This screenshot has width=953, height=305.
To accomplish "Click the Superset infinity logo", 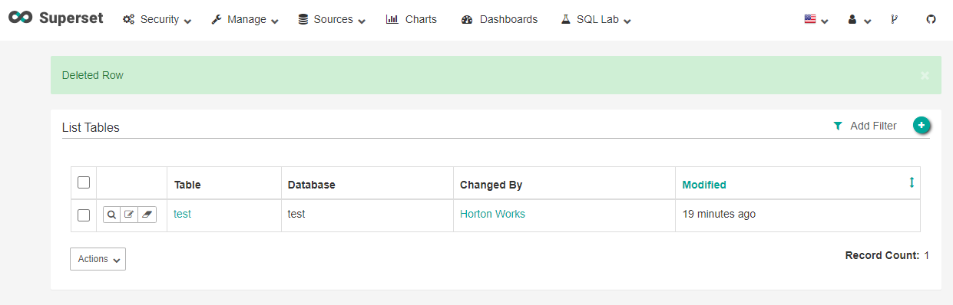I will [20, 18].
